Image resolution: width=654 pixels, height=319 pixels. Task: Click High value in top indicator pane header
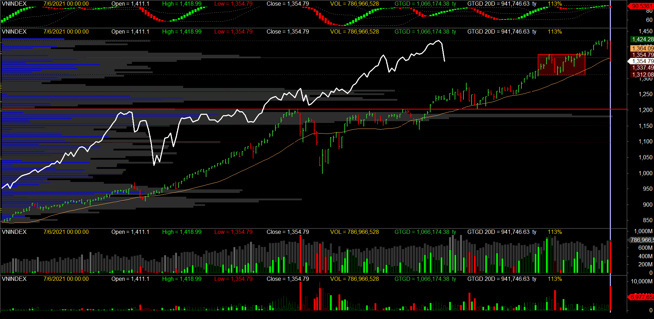182,4
